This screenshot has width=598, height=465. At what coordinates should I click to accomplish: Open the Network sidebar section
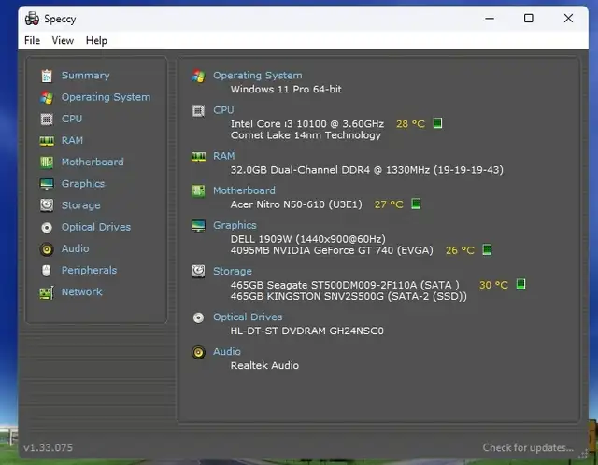tap(82, 292)
